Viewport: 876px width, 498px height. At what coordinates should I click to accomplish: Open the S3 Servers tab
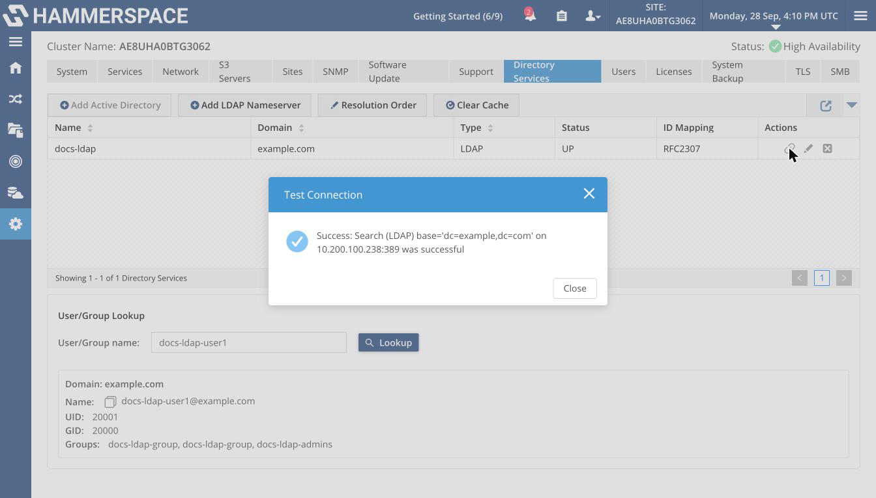(x=241, y=72)
